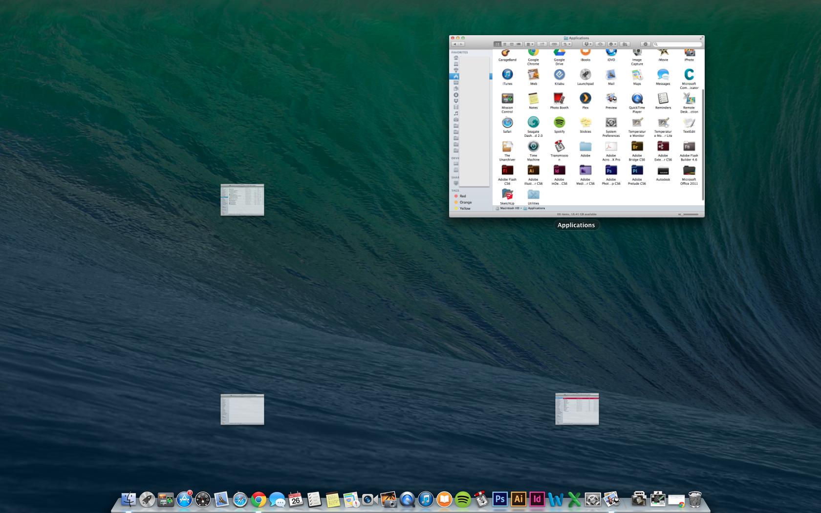
Task: Open the item arrangement dropdown
Action: (x=530, y=44)
